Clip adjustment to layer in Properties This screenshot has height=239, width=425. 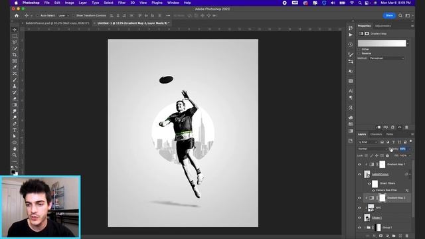379,127
